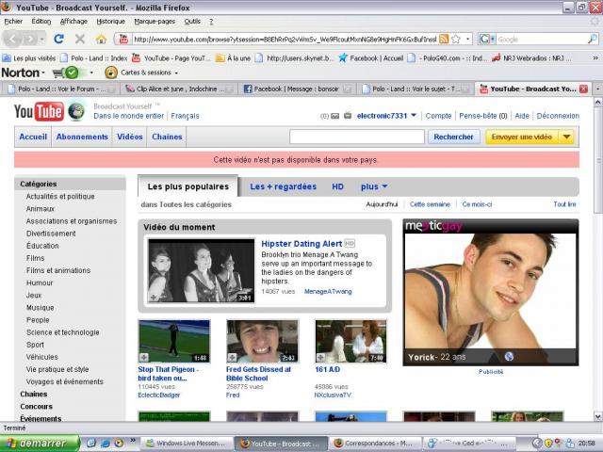
Task: Open the Fichier menu
Action: point(13,22)
